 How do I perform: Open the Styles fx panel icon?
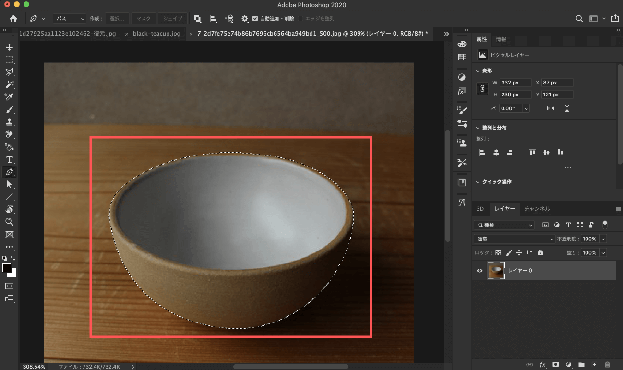click(x=462, y=91)
